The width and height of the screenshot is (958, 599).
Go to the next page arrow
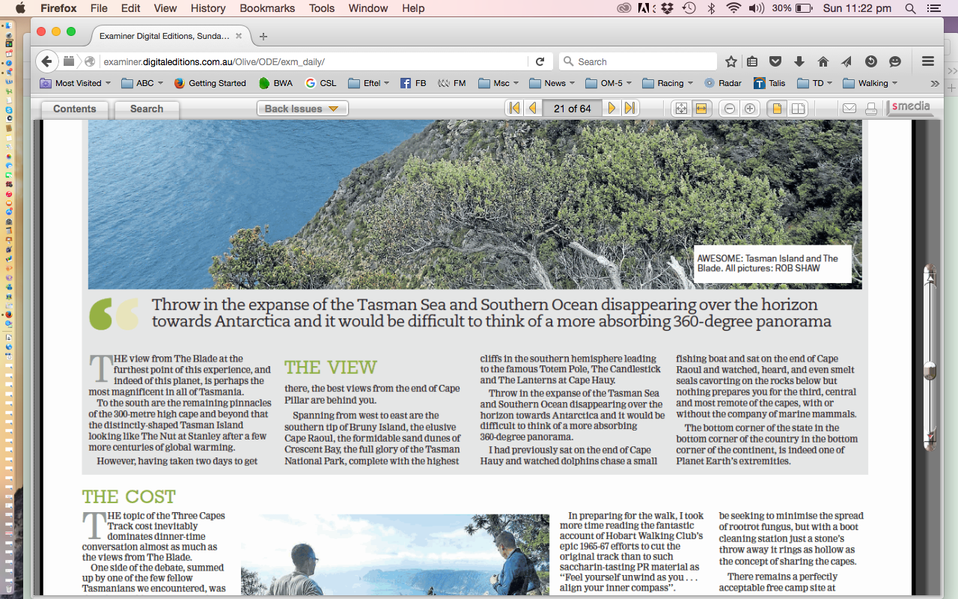click(x=611, y=109)
